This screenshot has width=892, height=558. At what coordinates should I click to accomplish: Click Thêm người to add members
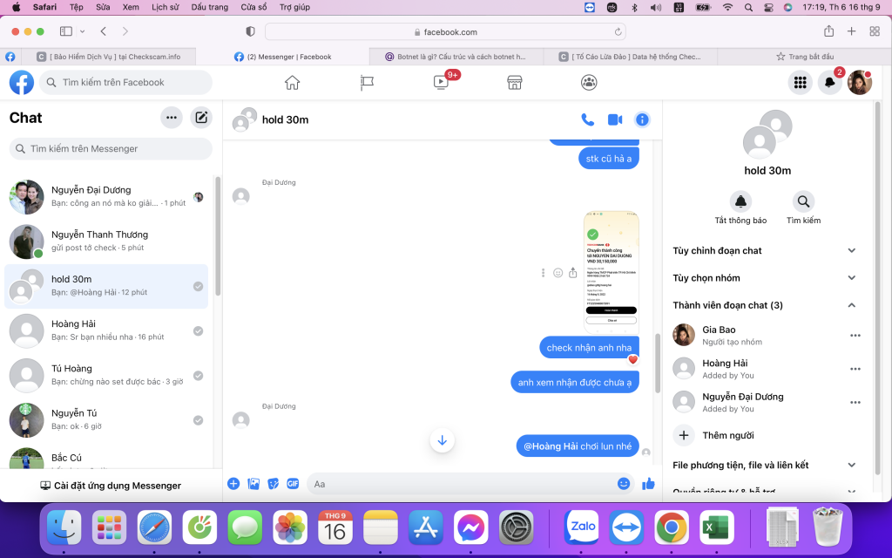(x=727, y=435)
